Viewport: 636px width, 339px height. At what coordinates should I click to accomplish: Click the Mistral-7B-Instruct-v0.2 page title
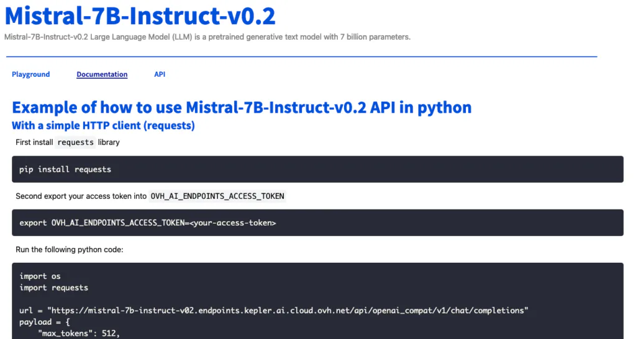coord(140,15)
